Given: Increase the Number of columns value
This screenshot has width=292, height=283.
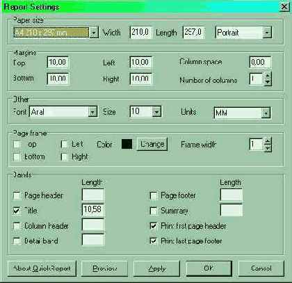Looking at the screenshot, I should coord(268,76).
